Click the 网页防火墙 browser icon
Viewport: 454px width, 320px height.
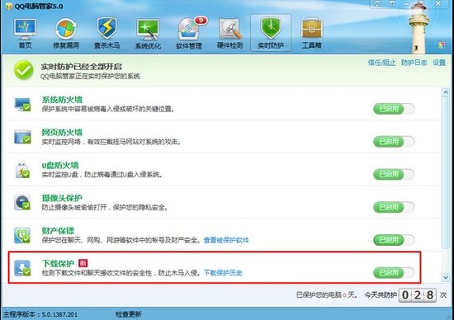click(x=22, y=137)
